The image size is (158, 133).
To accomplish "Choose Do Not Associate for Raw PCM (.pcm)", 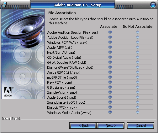I will click(138, 82).
